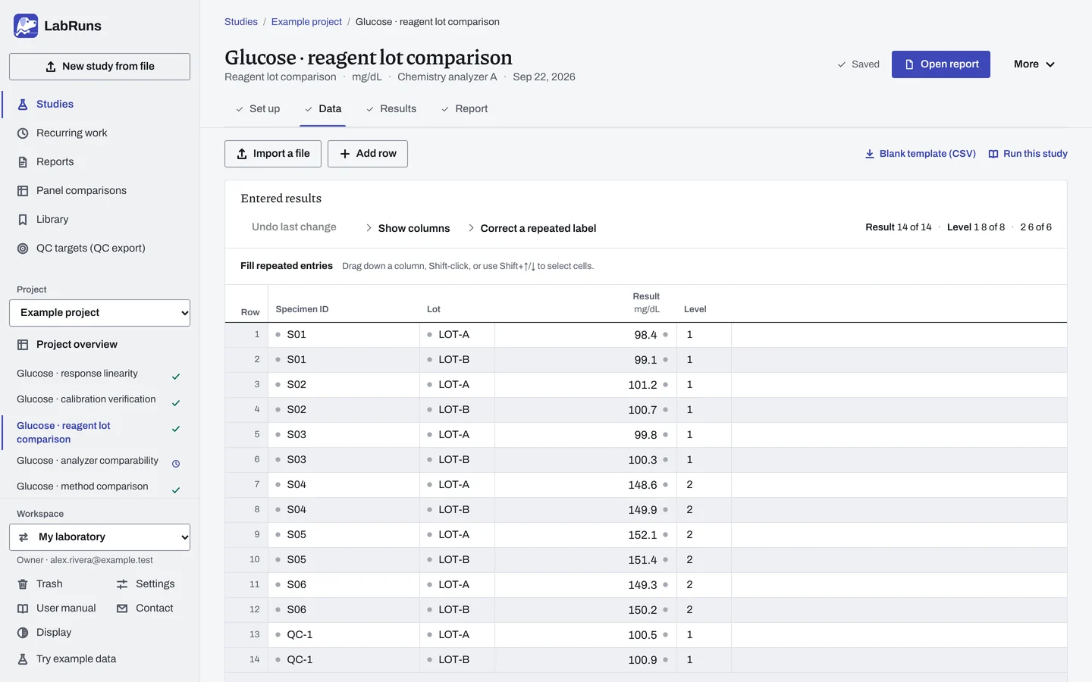Select the Lot cell in row 14
Image resolution: width=1092 pixels, height=682 pixels.
457,660
